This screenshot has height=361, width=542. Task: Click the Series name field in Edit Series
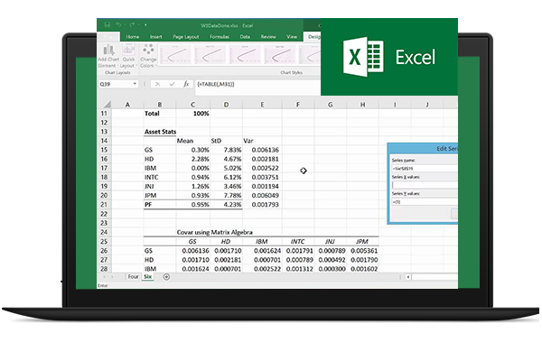tap(425, 168)
